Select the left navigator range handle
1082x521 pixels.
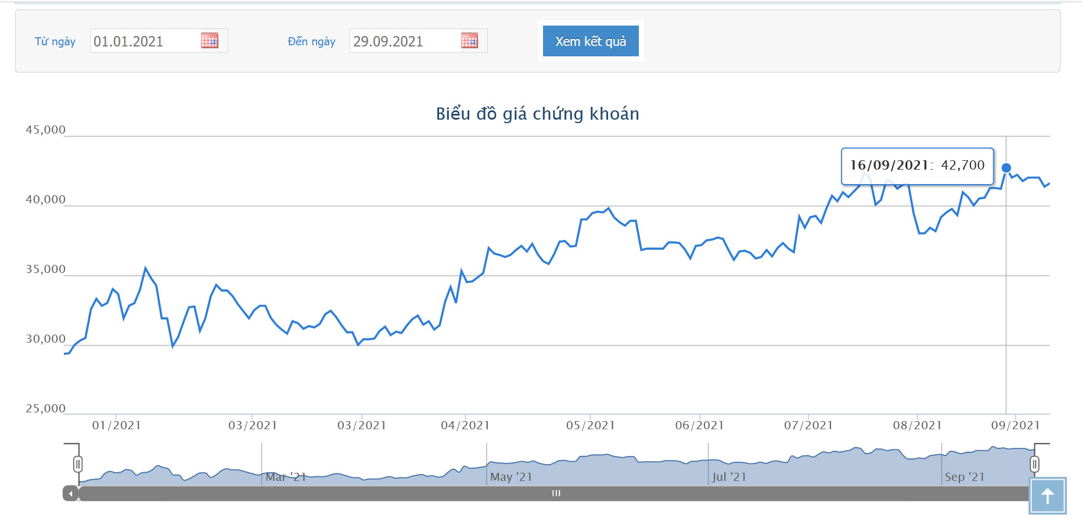tap(78, 463)
